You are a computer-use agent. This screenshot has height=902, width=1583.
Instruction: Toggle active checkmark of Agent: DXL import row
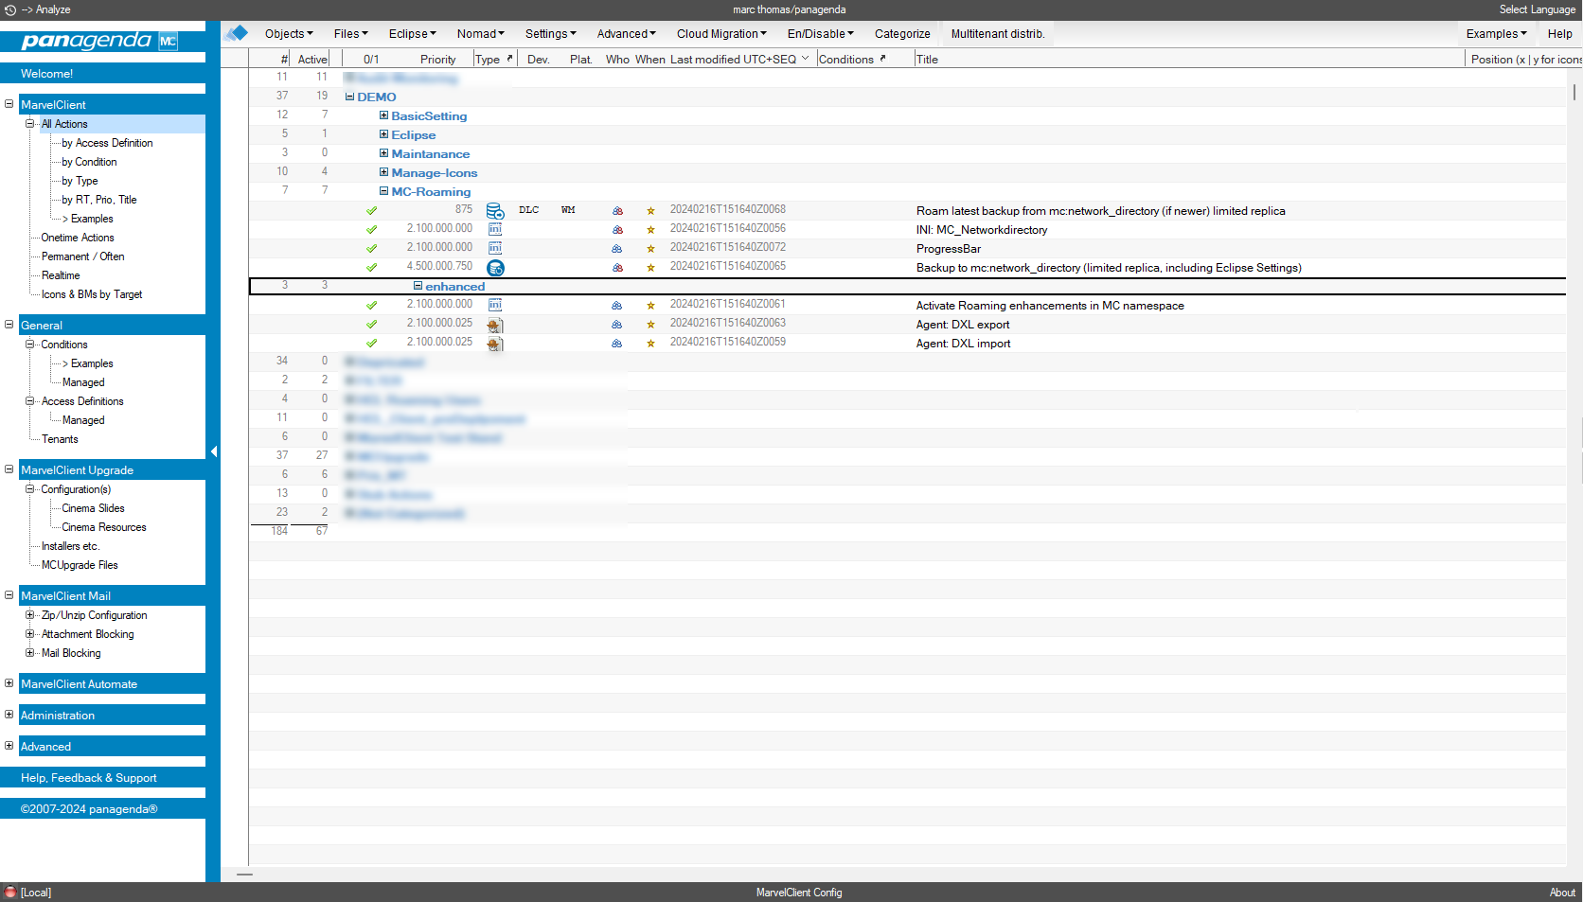click(x=371, y=344)
